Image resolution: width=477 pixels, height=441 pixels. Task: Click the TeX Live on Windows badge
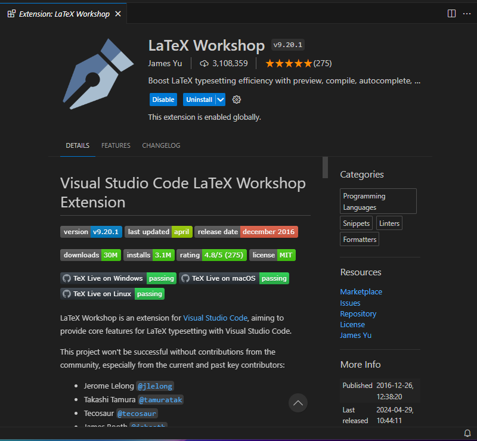(x=119, y=278)
